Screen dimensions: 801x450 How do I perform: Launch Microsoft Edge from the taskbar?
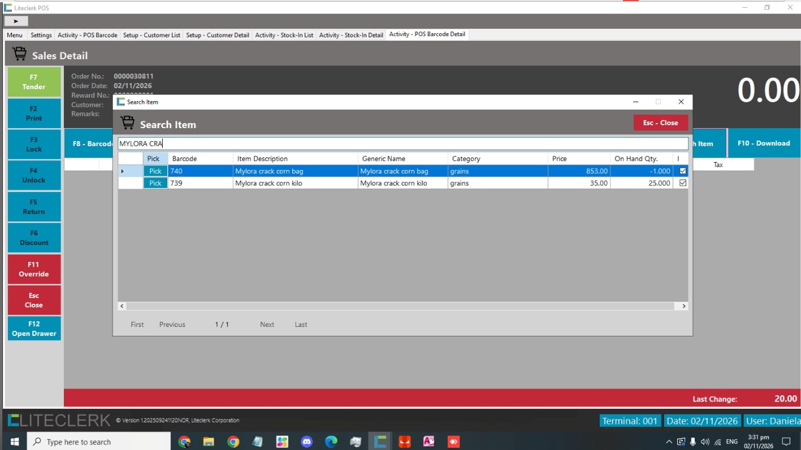[x=331, y=442]
